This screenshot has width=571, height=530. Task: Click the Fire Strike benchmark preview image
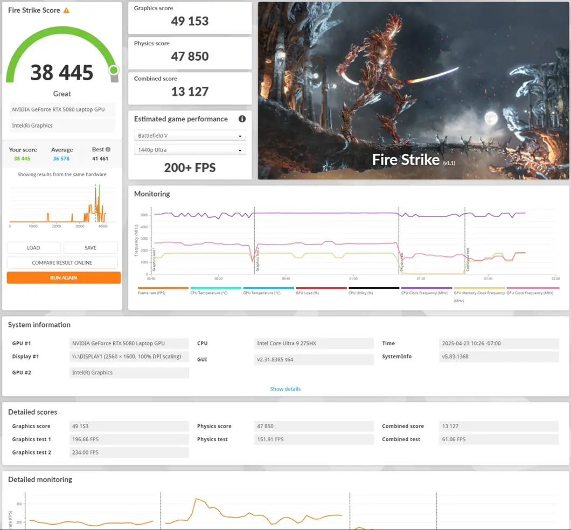tap(413, 90)
